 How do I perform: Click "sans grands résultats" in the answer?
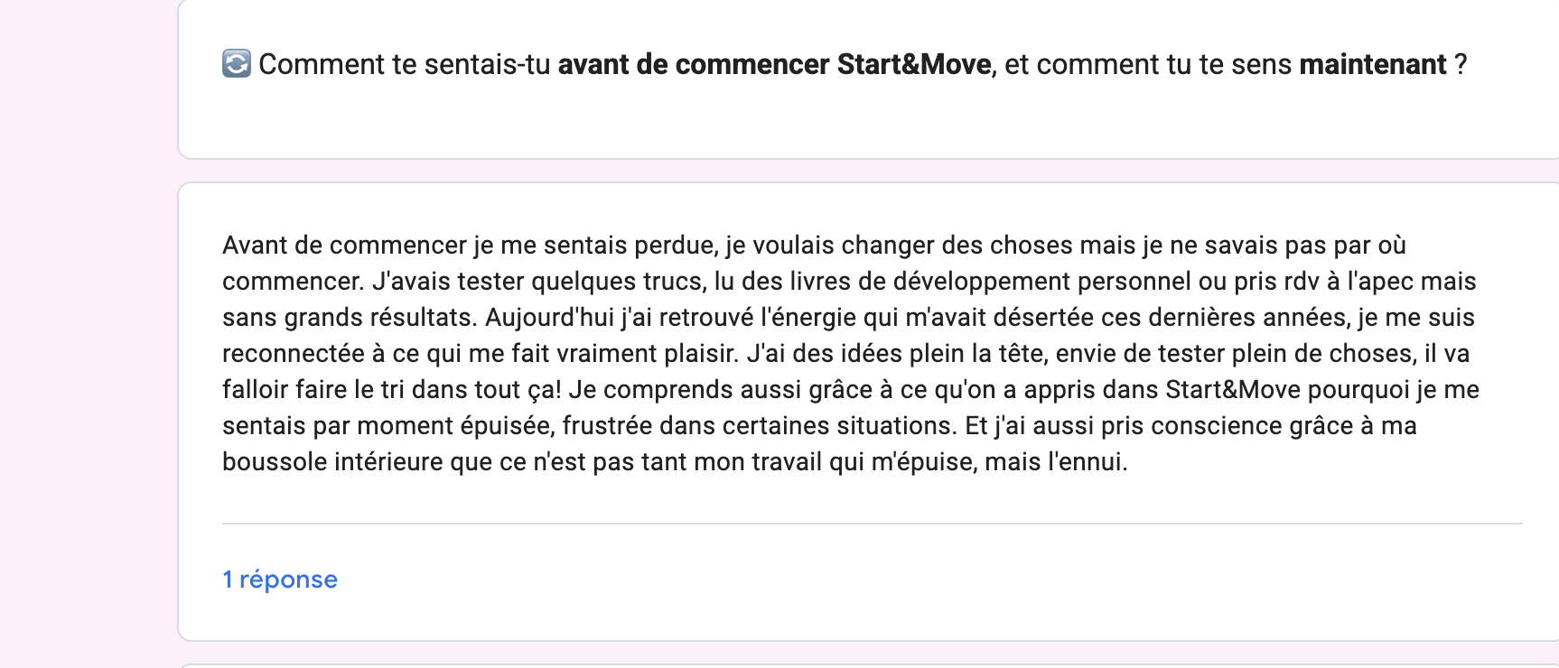[x=350, y=318]
